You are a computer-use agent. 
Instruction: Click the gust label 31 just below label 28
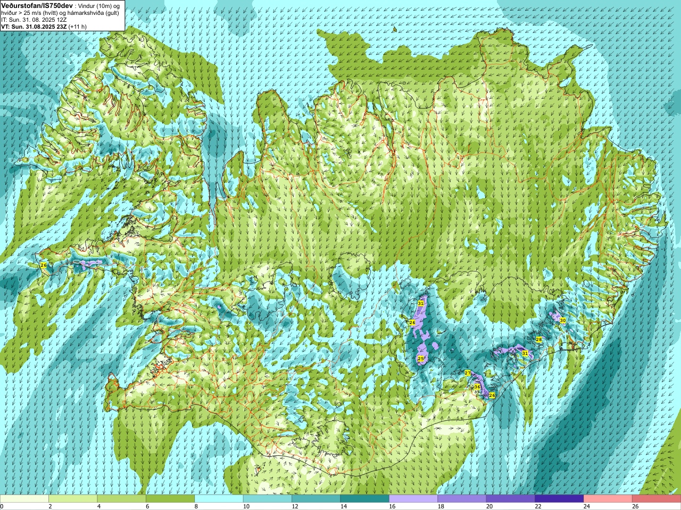coord(525,353)
